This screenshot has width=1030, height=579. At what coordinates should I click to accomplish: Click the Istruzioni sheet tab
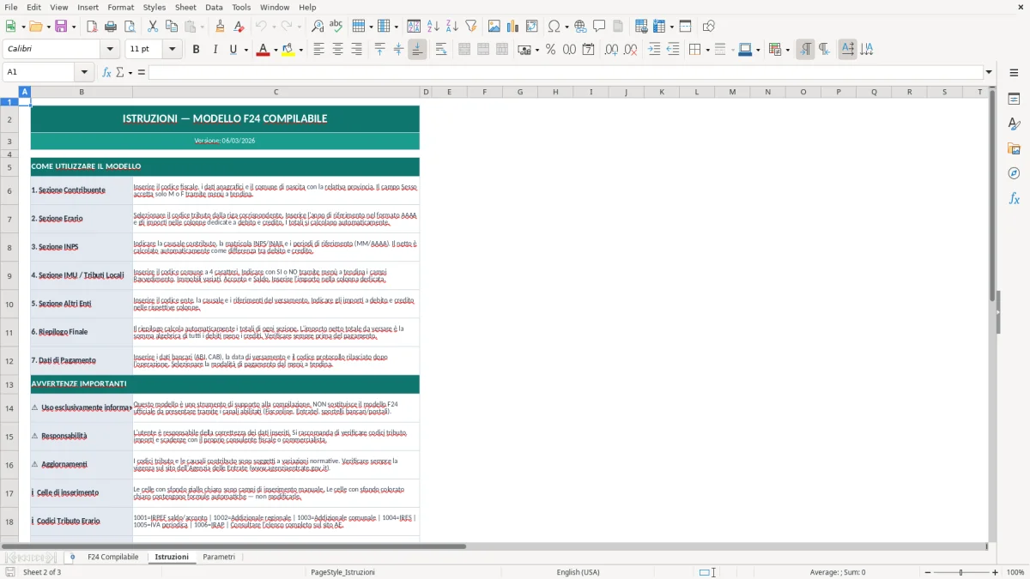pyautogui.click(x=172, y=557)
